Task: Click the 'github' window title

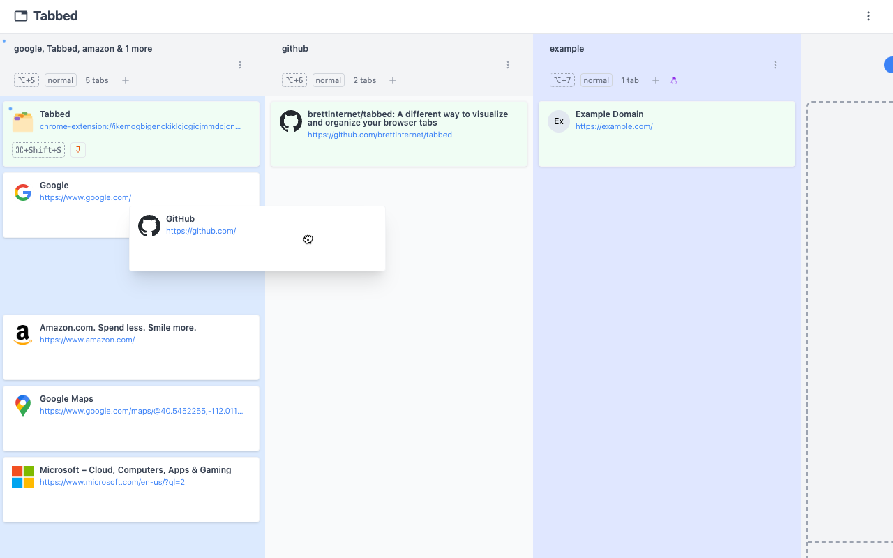Action: (x=295, y=49)
